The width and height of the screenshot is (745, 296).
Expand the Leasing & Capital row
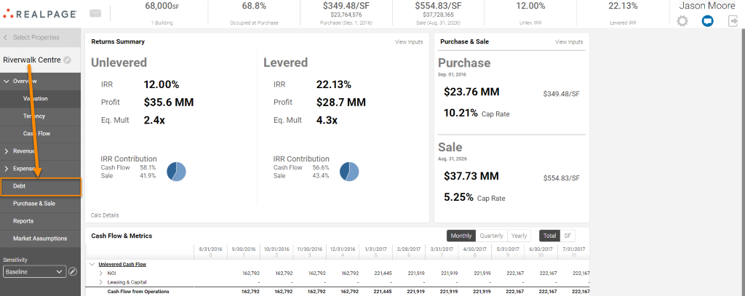pos(101,281)
